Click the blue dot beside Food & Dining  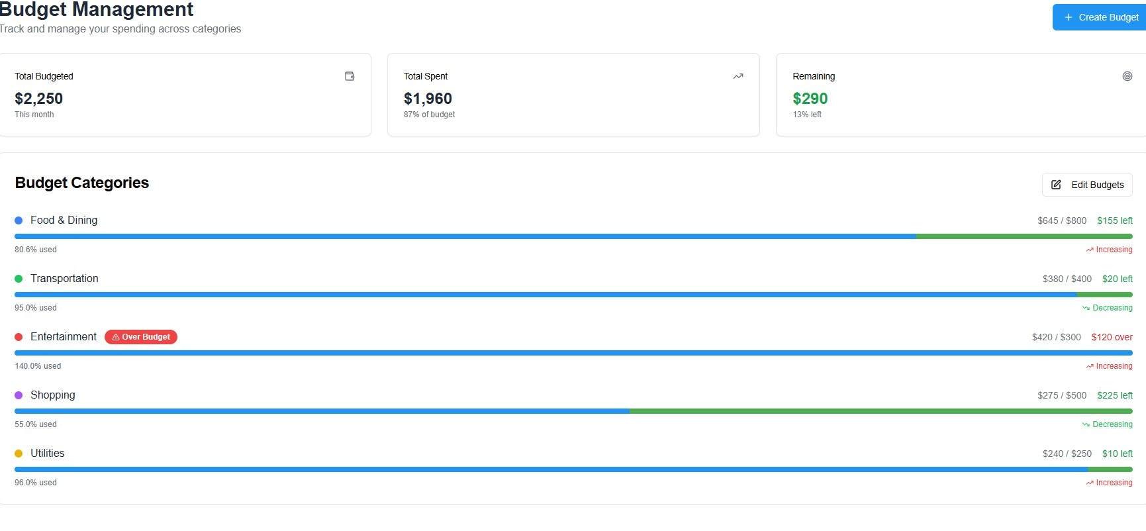pyautogui.click(x=19, y=220)
